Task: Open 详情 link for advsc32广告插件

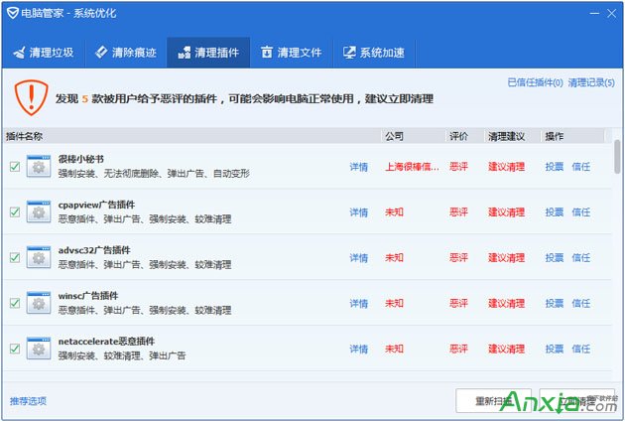Action: coord(358,258)
